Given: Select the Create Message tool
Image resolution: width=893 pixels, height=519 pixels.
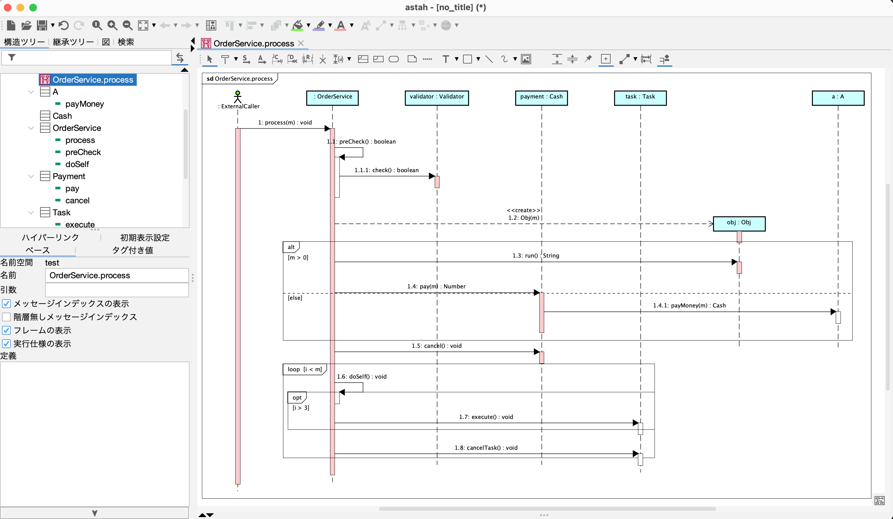Looking at the screenshot, I should [x=277, y=59].
